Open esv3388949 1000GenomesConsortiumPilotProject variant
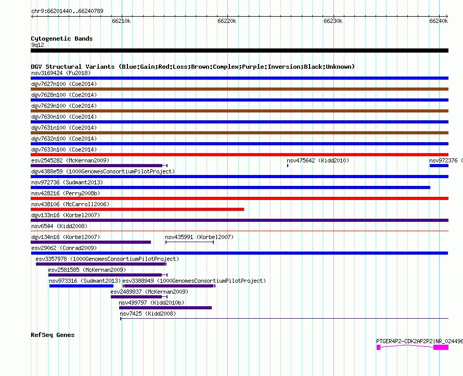The height and width of the screenshot is (376, 463). click(x=194, y=281)
